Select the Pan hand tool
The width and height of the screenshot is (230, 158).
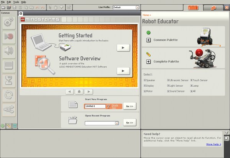[x=56, y=7]
